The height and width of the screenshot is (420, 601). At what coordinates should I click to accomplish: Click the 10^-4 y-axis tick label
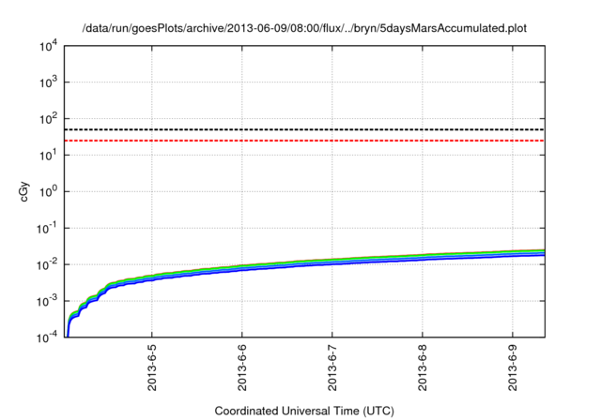coord(48,337)
